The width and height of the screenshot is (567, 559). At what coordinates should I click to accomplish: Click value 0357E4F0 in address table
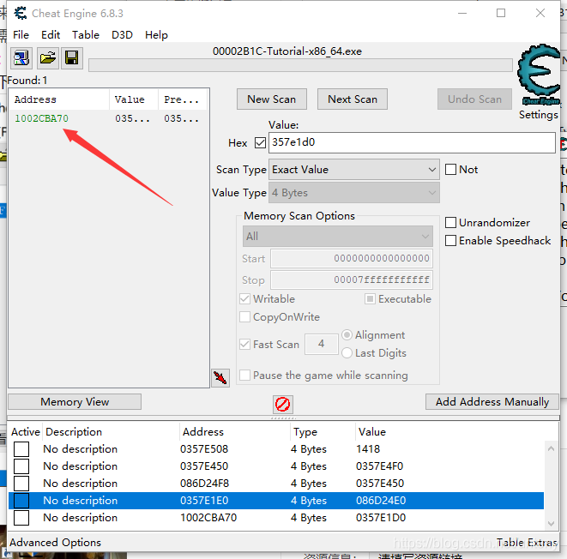tap(379, 466)
